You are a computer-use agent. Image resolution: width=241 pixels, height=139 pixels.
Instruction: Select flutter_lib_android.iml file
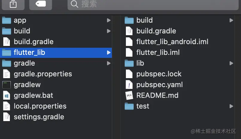coord(172,42)
